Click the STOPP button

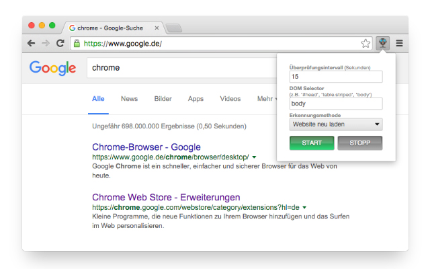[x=360, y=143]
